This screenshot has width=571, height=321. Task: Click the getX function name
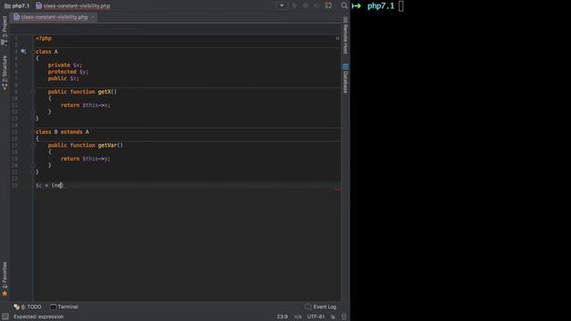104,92
